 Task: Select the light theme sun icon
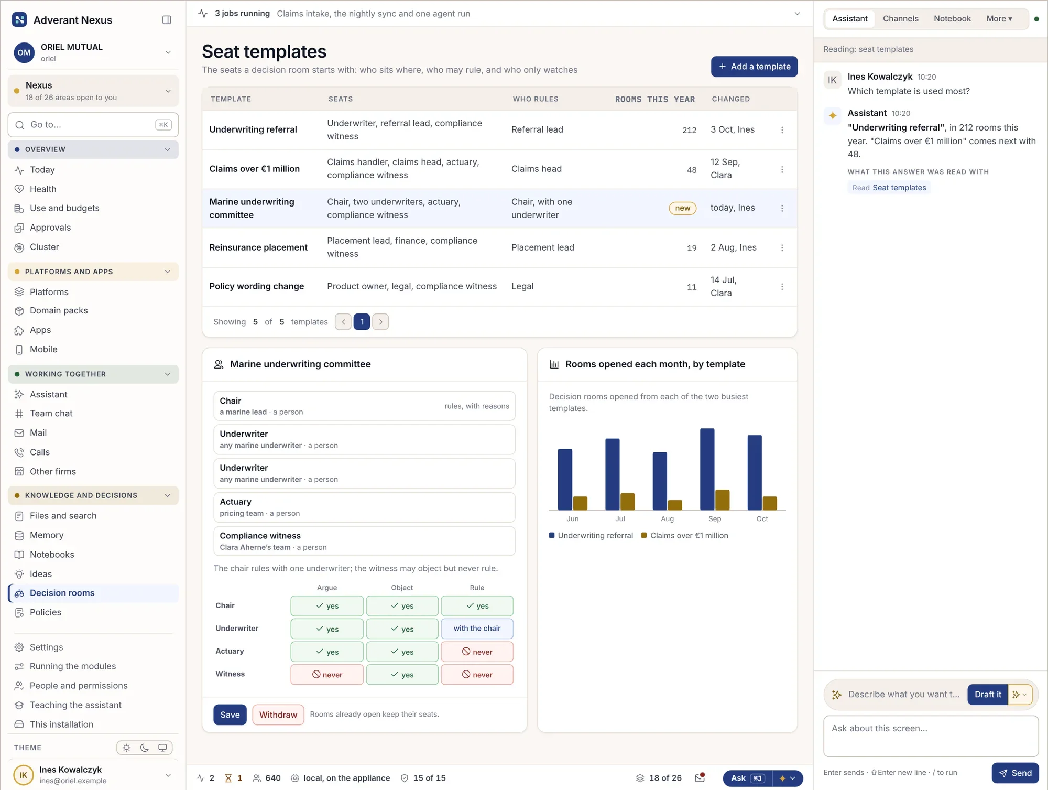[126, 748]
